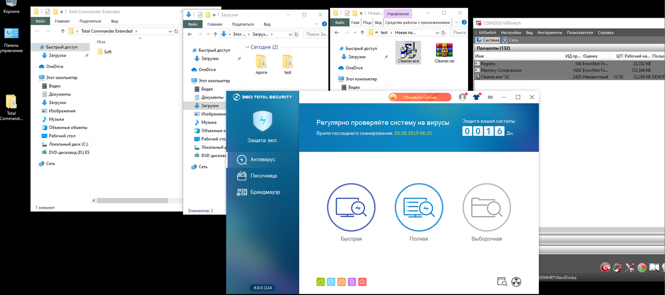Open quick access toolbar dropdown in Загрузки window
Viewport: 665px width, 295px height.
pos(215,15)
